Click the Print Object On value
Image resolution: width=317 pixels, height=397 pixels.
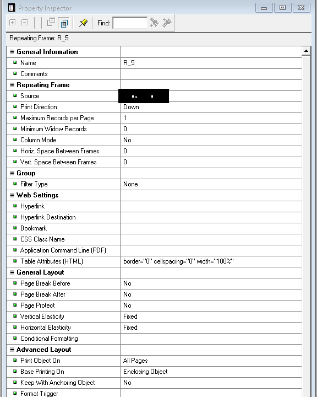pyautogui.click(x=135, y=361)
